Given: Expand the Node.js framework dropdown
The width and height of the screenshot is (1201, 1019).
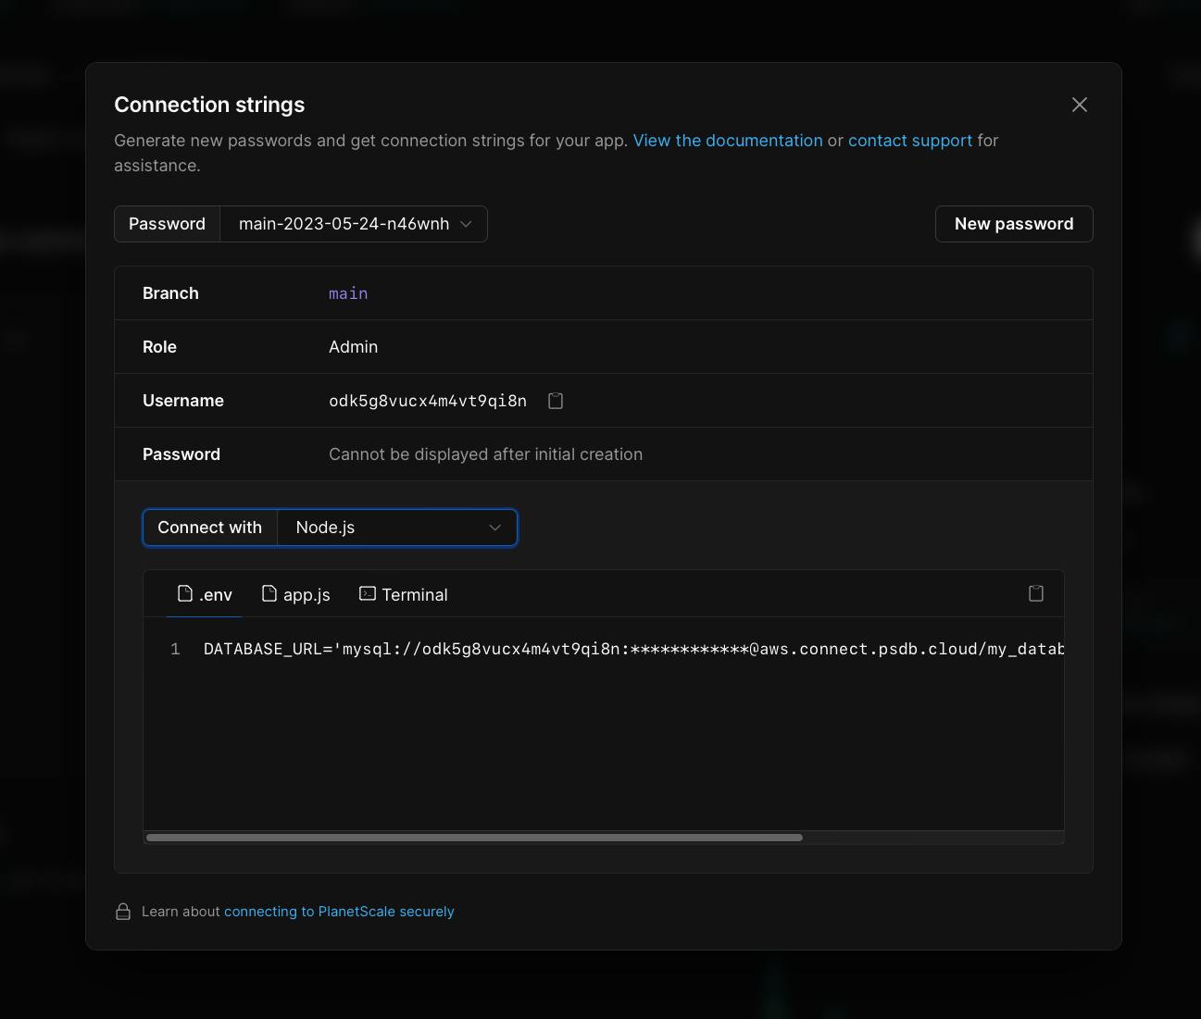Looking at the screenshot, I should 397,528.
